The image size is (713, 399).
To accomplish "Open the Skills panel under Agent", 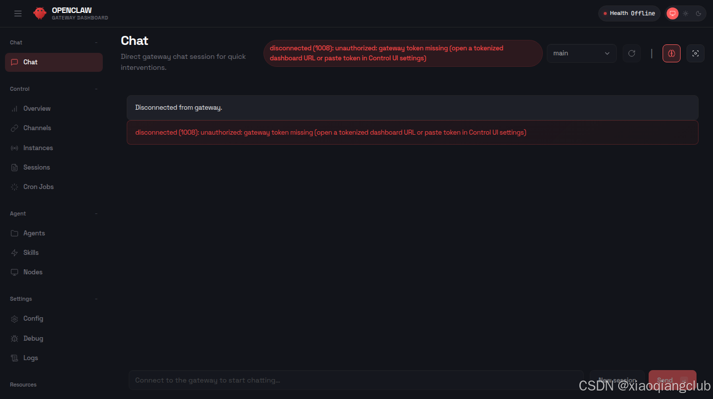I will click(30, 252).
